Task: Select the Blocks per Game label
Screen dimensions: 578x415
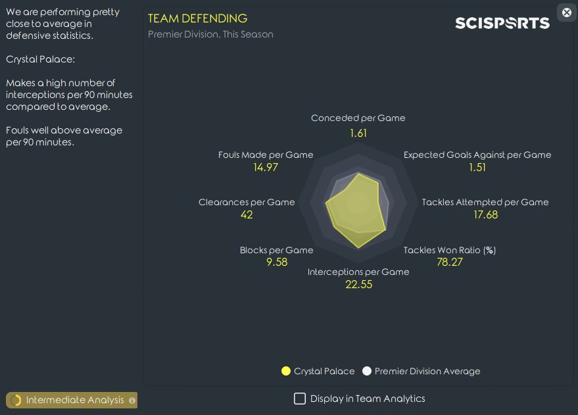Action: point(276,251)
